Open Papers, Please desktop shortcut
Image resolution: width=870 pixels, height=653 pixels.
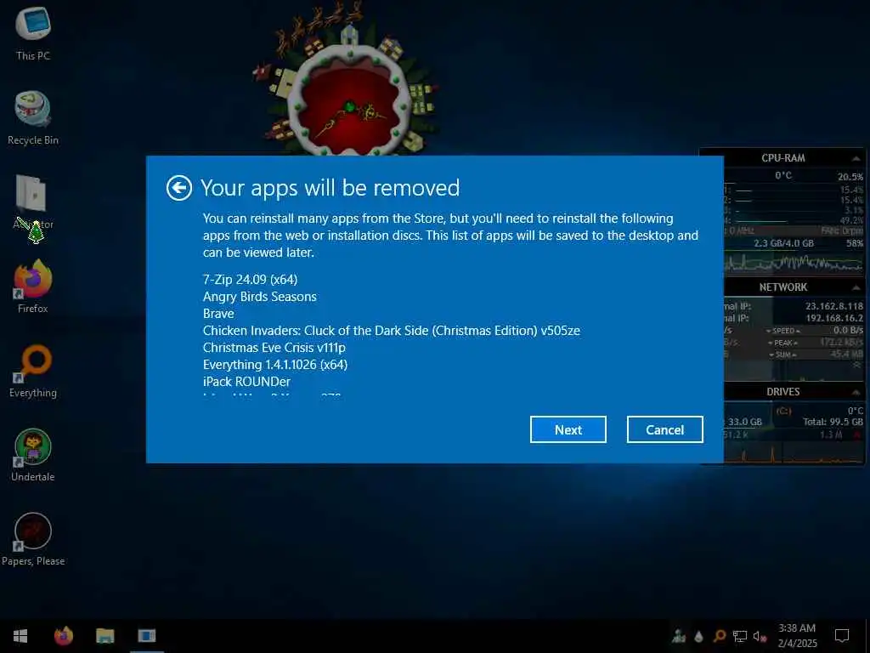pos(33,539)
